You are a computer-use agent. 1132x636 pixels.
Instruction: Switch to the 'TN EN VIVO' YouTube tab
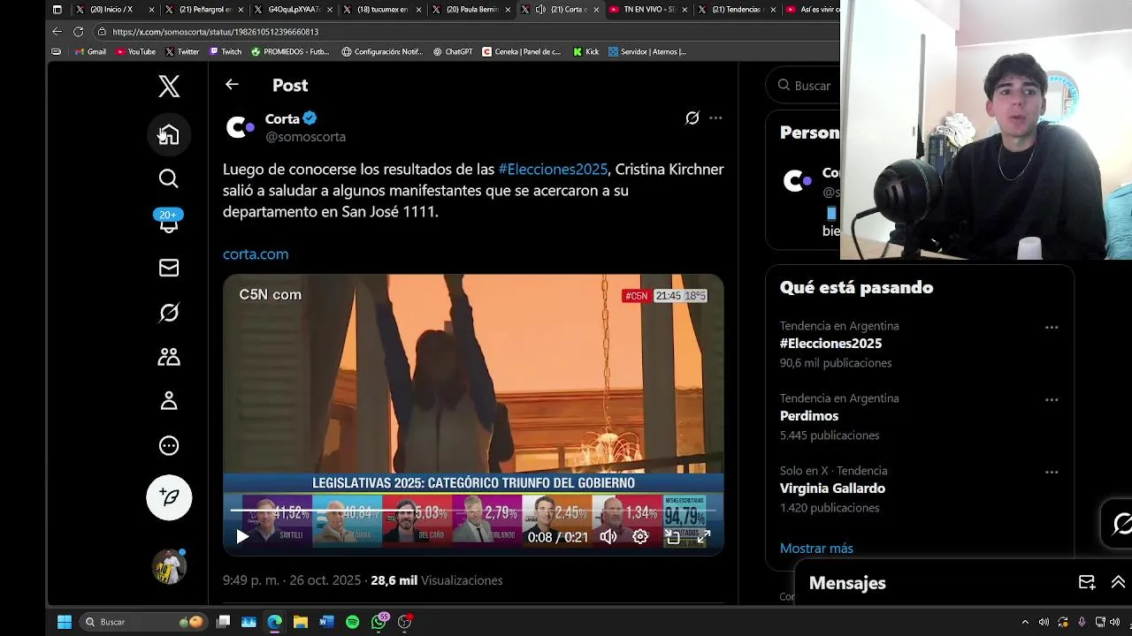(649, 10)
